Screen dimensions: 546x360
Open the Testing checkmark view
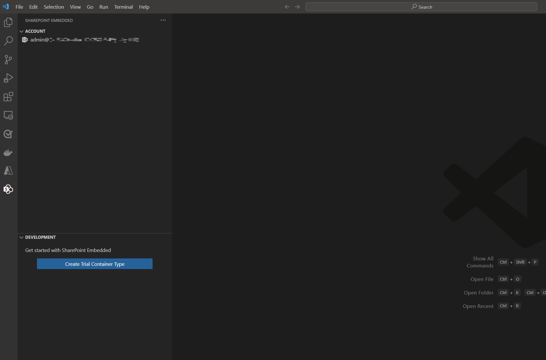8,134
